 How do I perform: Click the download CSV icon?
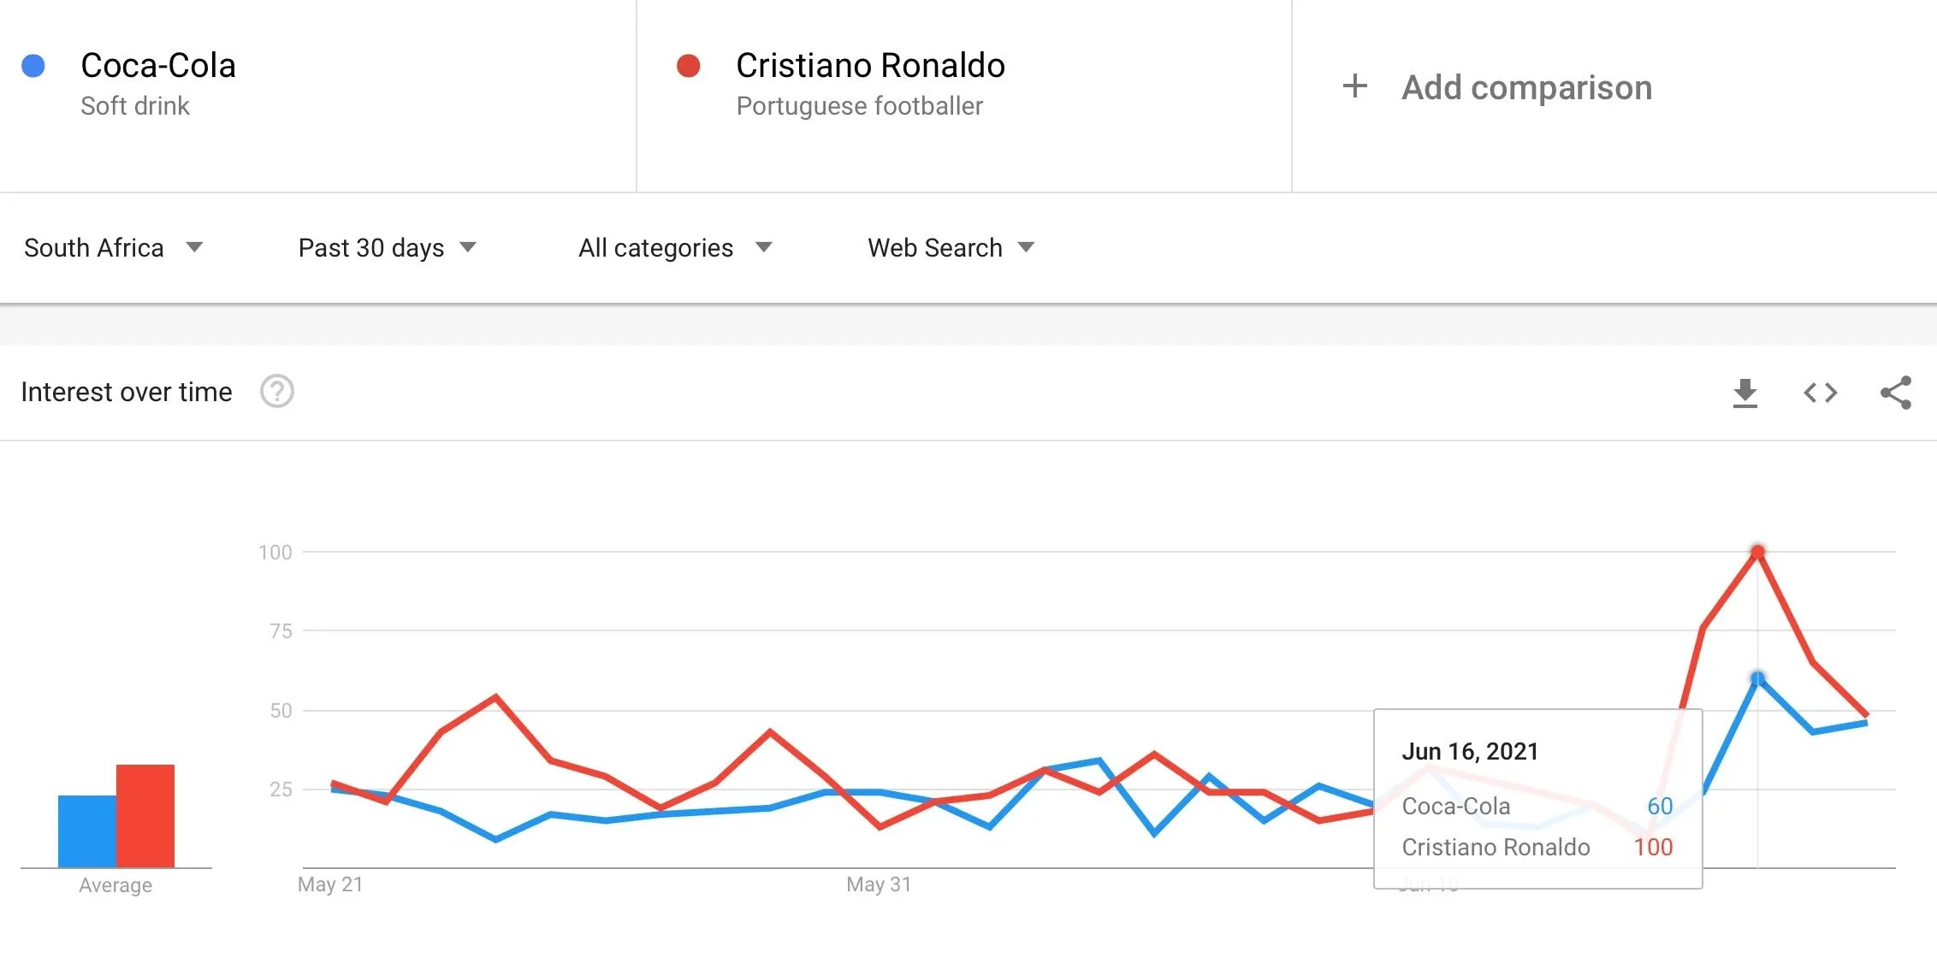[1744, 393]
